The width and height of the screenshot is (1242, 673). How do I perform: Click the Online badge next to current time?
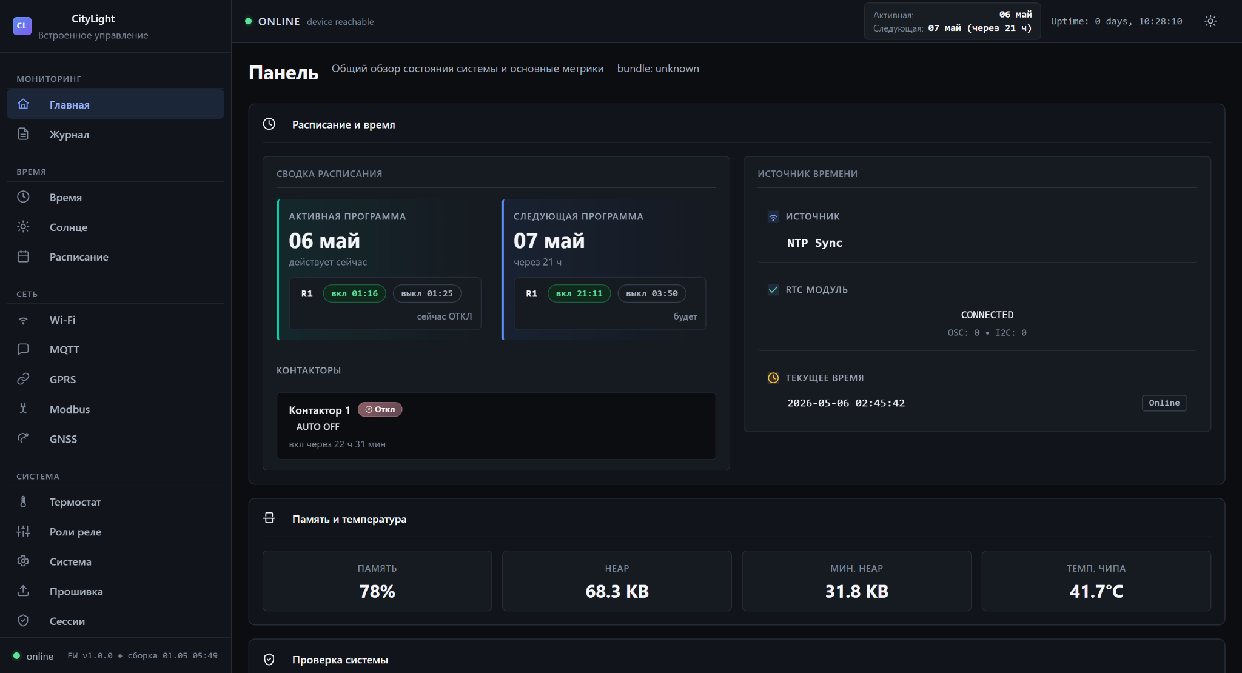(1164, 403)
